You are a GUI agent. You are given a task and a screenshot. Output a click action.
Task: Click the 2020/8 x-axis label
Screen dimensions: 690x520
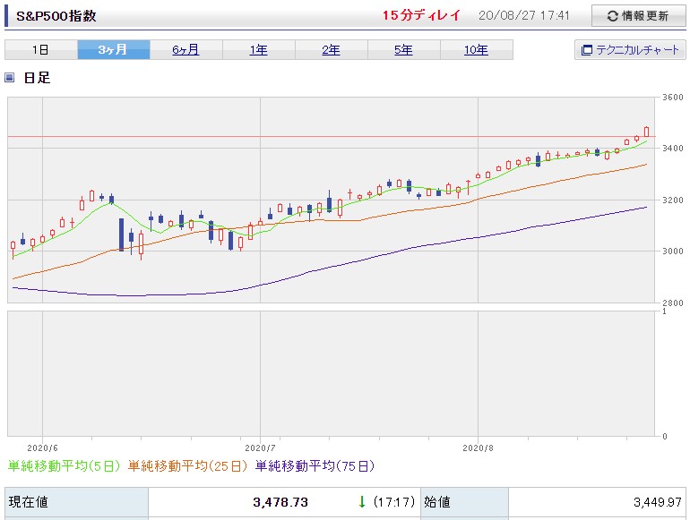coord(478,448)
